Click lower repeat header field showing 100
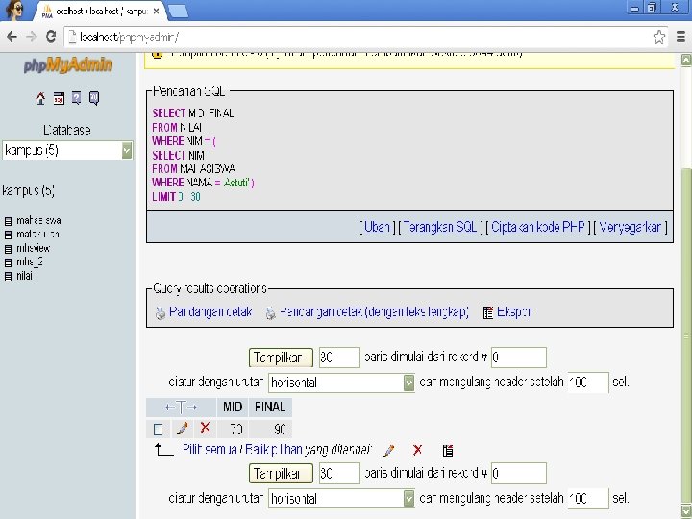Image resolution: width=692 pixels, height=519 pixels. [x=588, y=499]
